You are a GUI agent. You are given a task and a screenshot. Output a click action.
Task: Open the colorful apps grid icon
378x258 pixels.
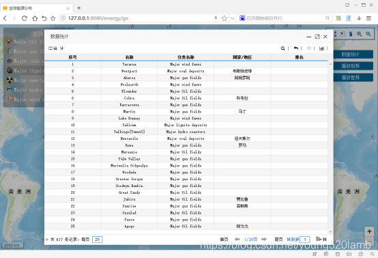(x=338, y=18)
